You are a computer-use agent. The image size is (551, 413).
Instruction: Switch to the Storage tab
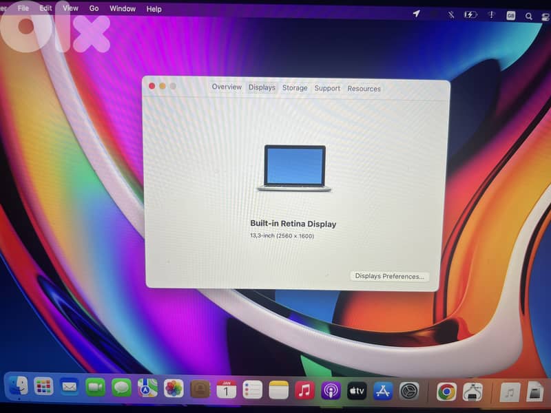coord(295,88)
